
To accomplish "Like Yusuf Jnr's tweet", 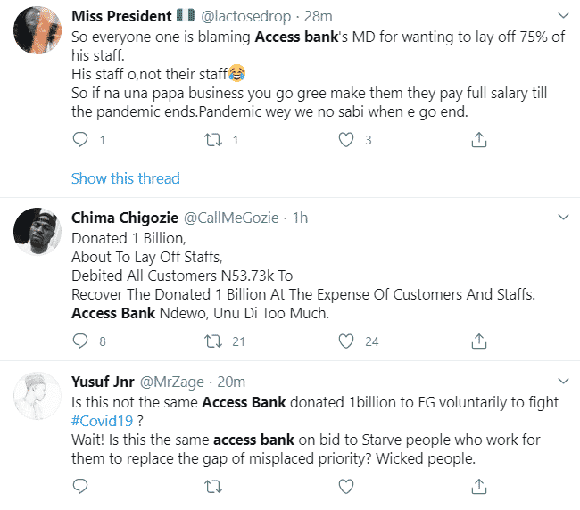I will pyautogui.click(x=346, y=486).
